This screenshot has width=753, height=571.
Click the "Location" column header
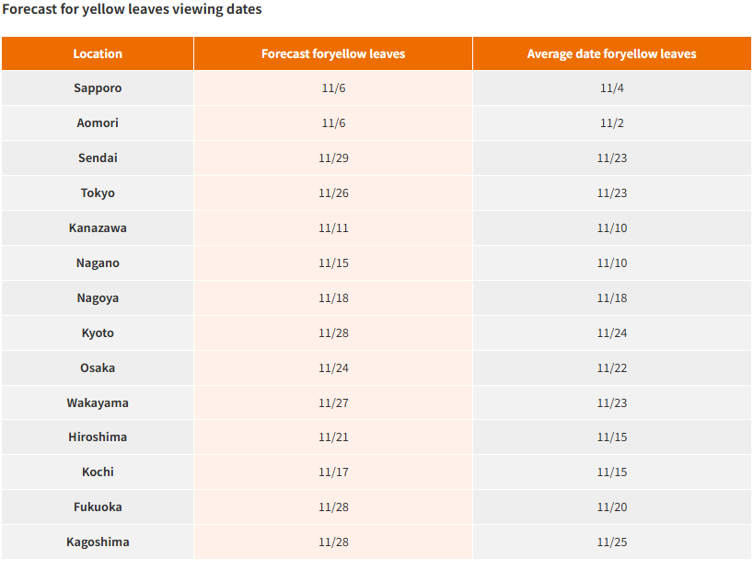click(x=98, y=53)
